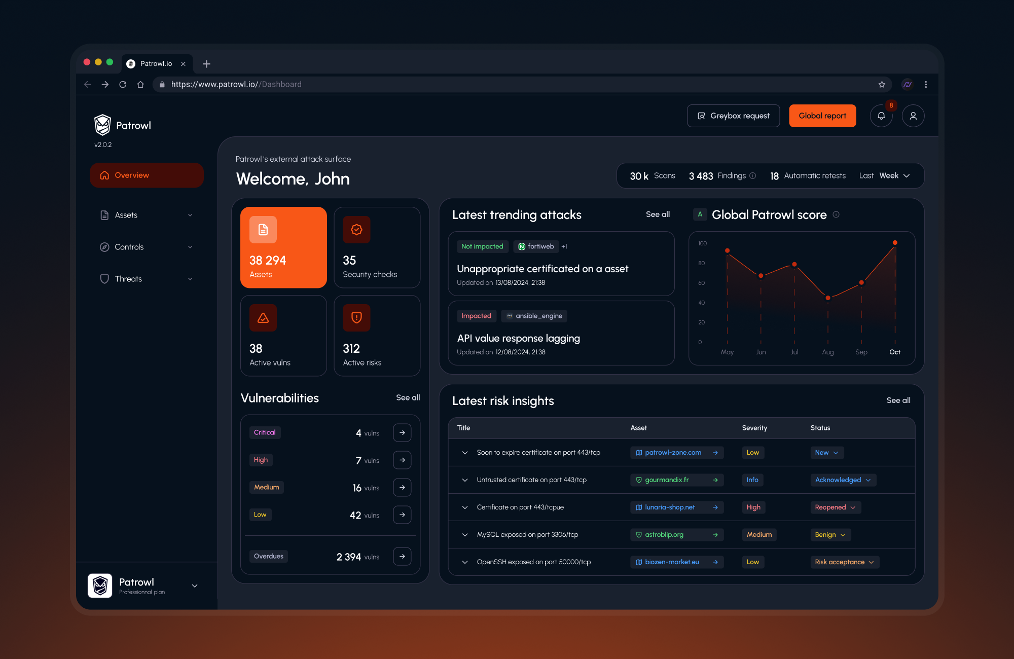
Task: Open the notifications bell icon
Action: click(x=882, y=116)
